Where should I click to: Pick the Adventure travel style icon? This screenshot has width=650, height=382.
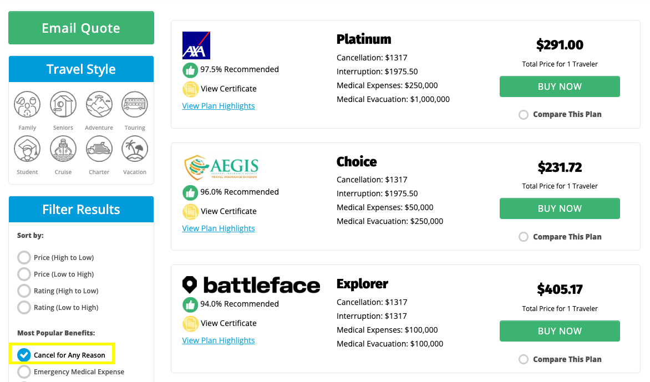point(99,105)
